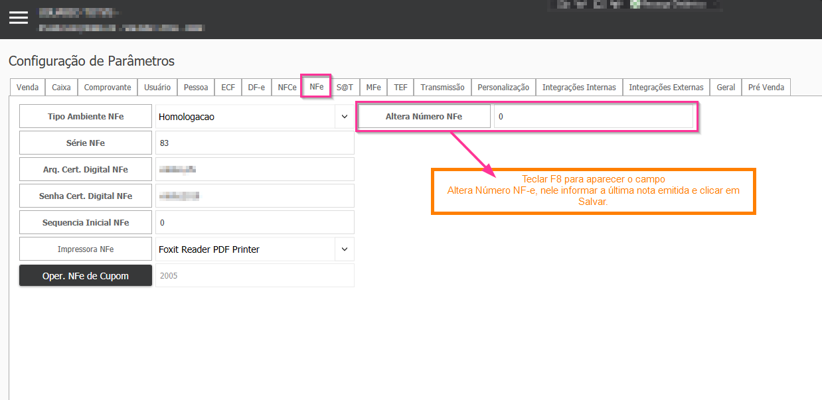This screenshot has height=400, width=822.
Task: Switch to the Venda tab
Action: coord(27,87)
